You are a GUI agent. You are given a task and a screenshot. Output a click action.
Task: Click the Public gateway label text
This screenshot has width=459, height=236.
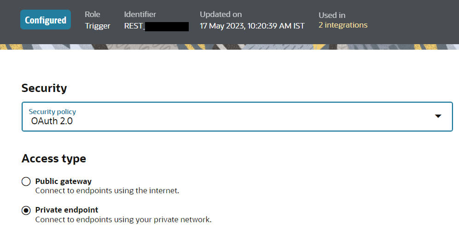[64, 181]
